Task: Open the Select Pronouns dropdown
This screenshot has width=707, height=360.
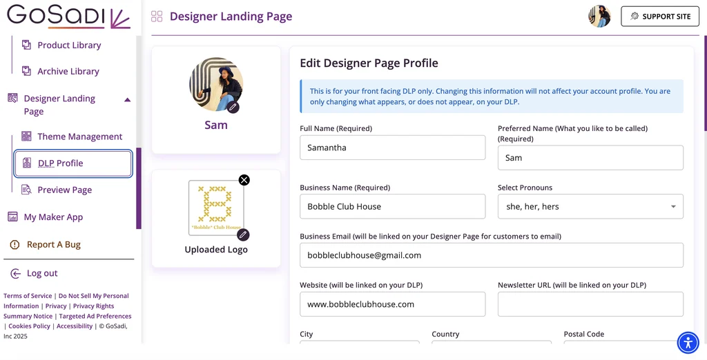Action: pyautogui.click(x=590, y=206)
